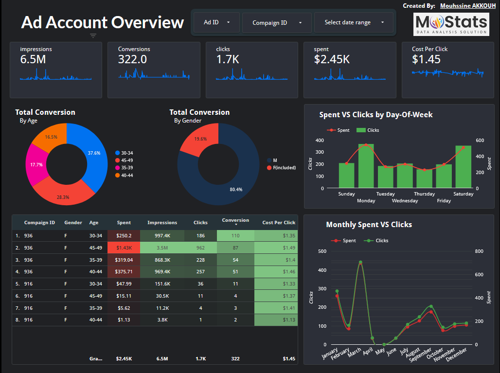500x373 pixels.
Task: Click the filter icon below the dashboard title
Action: click(93, 36)
